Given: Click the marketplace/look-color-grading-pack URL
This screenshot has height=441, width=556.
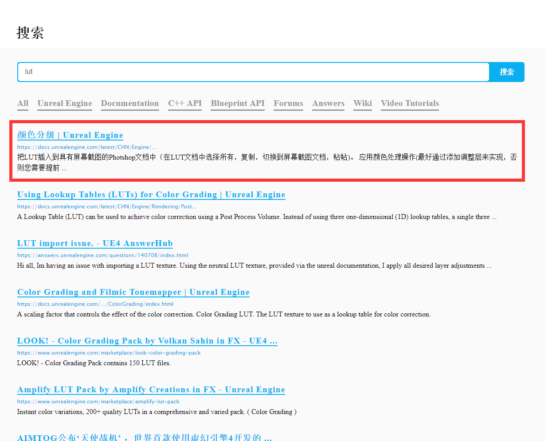Looking at the screenshot, I should point(109,353).
